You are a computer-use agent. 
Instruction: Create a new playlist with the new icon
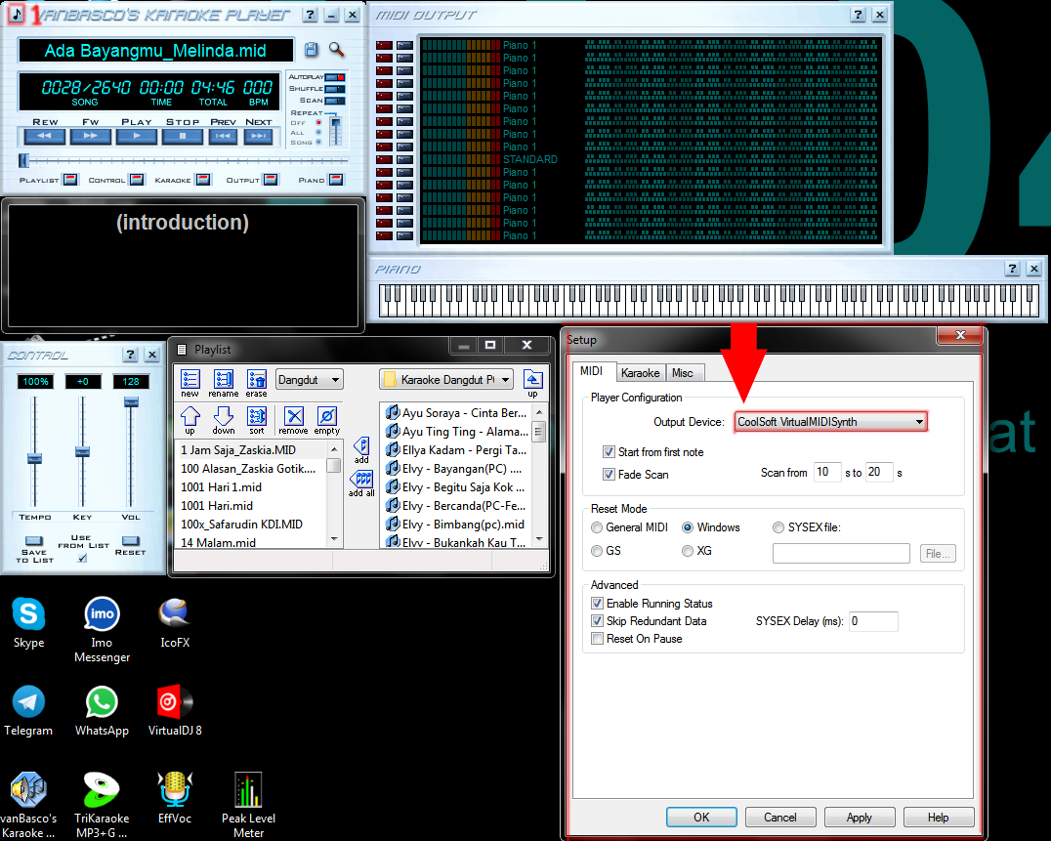point(191,381)
